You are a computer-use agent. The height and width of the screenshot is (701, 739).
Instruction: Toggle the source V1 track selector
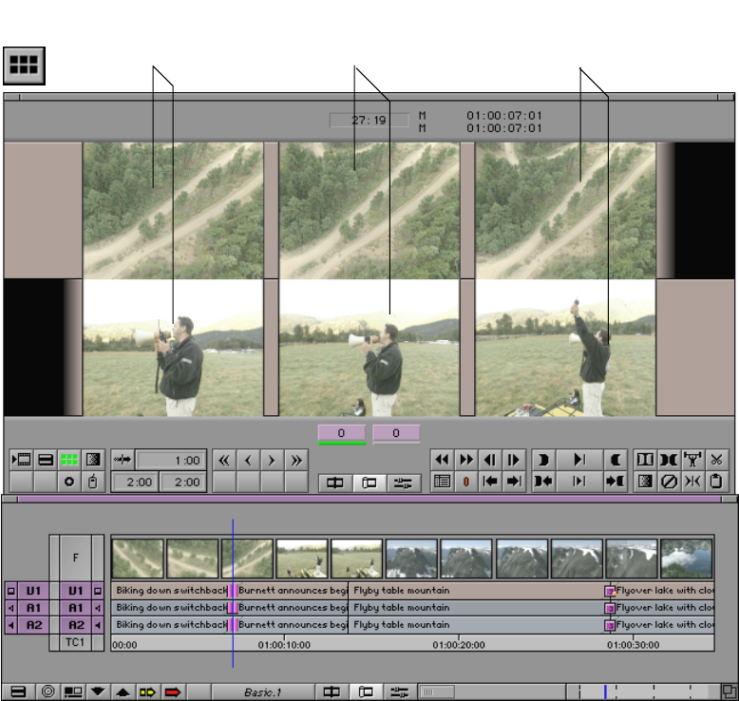pos(33,591)
